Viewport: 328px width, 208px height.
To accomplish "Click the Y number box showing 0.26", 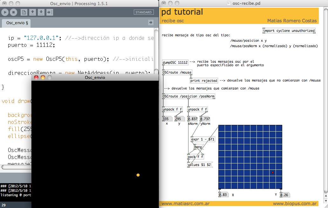I will click(285, 195).
